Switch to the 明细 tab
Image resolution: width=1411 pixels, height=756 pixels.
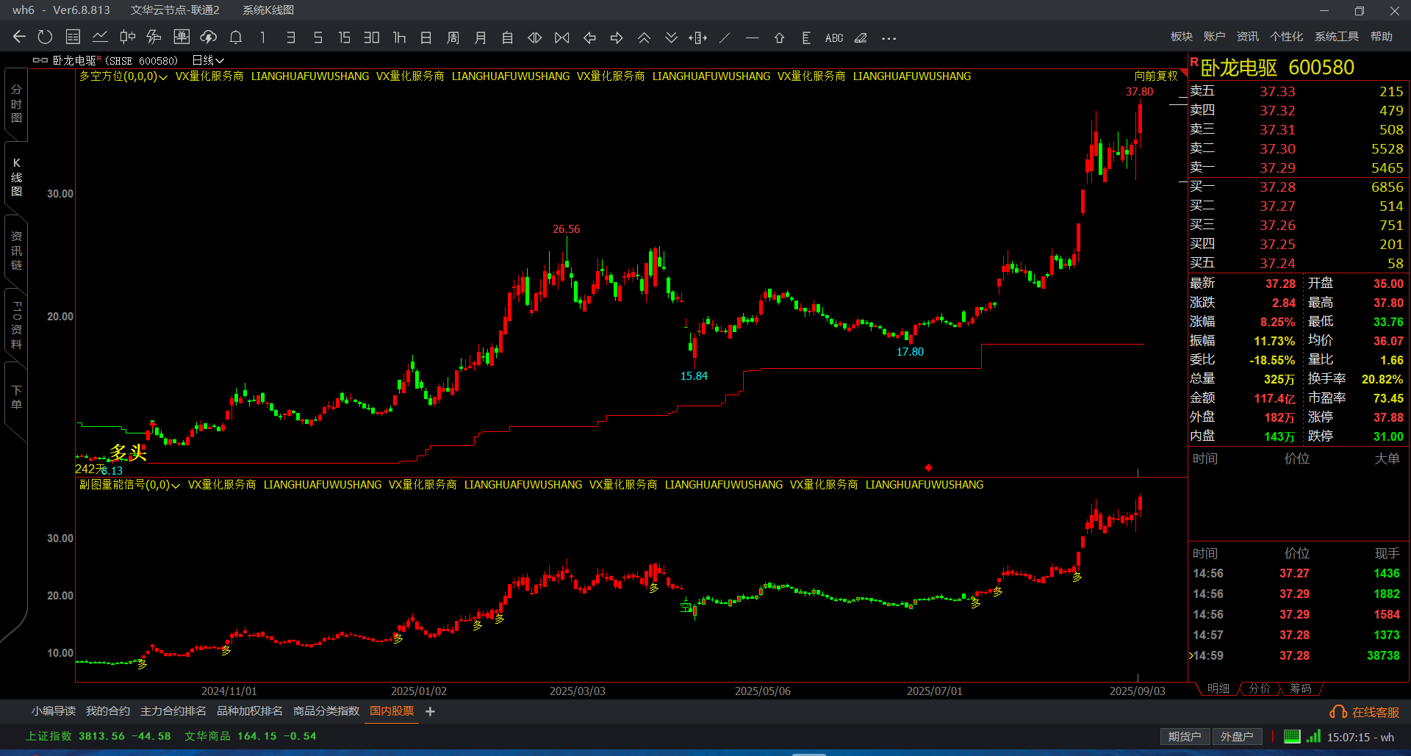1218,688
